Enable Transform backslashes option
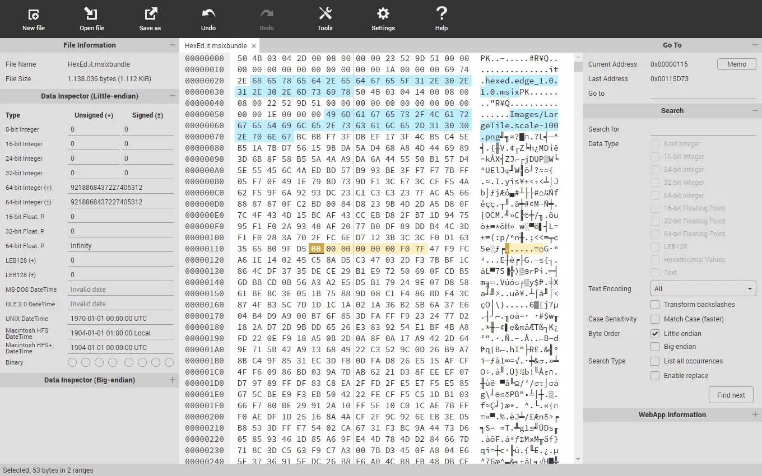The width and height of the screenshot is (762, 476). [x=654, y=305]
